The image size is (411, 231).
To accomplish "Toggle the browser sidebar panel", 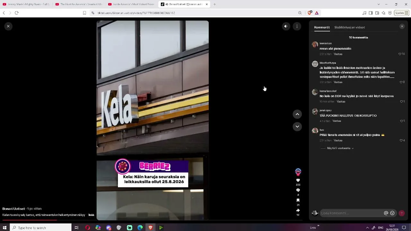I will point(371,13).
